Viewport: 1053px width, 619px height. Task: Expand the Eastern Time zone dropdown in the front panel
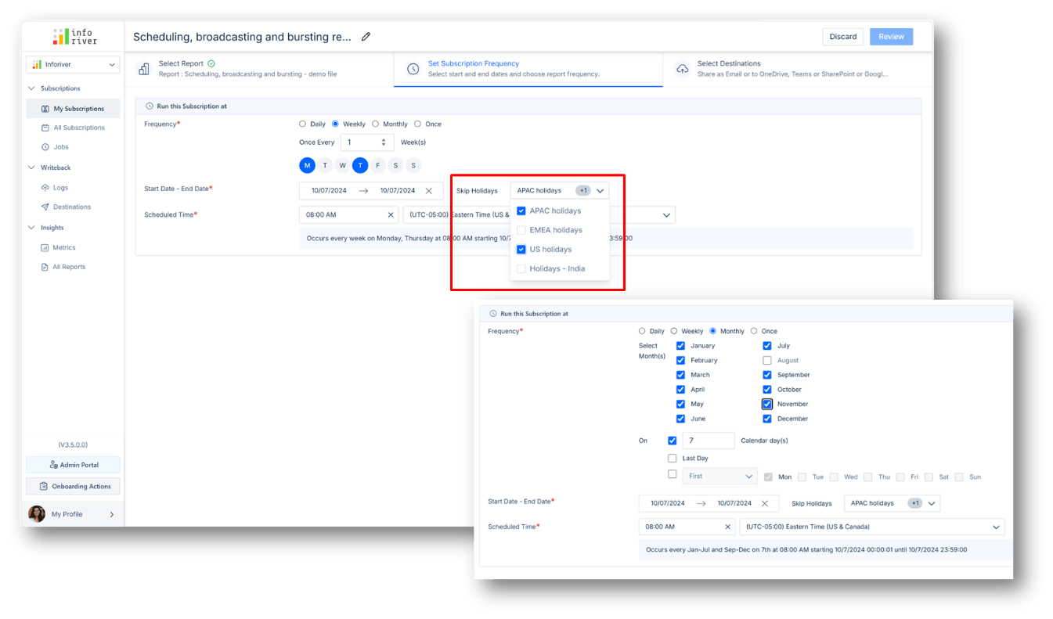tap(871, 527)
